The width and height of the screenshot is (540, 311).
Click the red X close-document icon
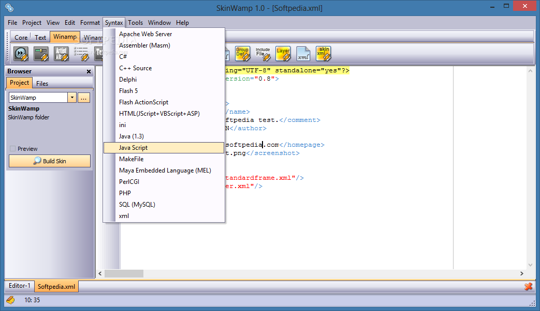[528, 286]
